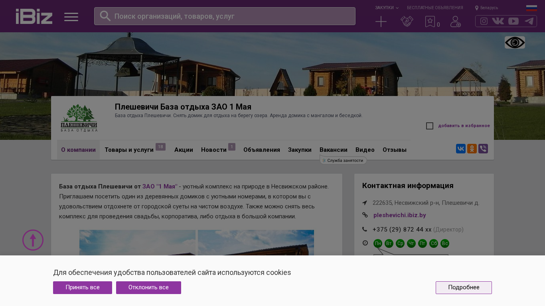Click the website link chain icon
Image resolution: width=545 pixels, height=306 pixels.
click(365, 215)
